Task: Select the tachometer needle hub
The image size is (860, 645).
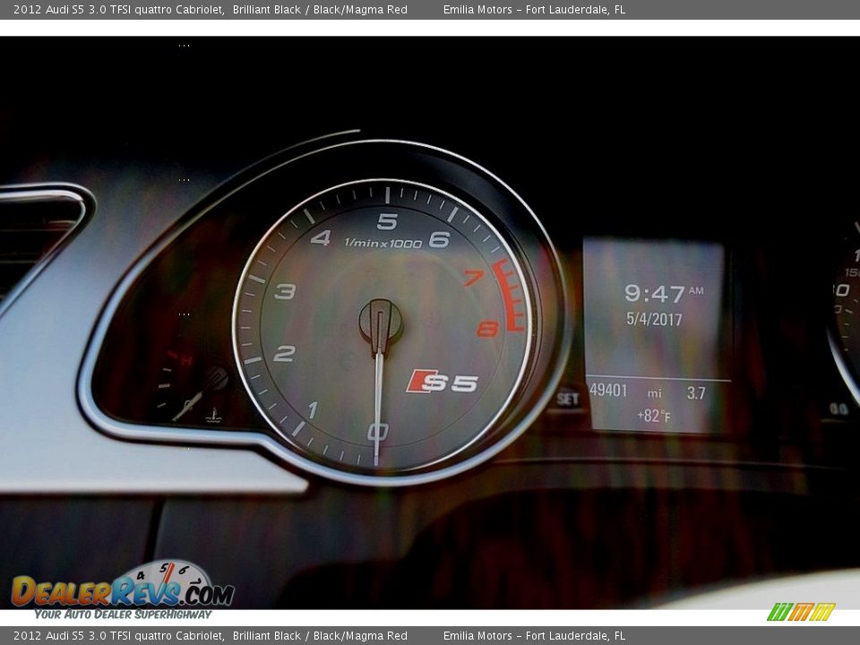Action: [380, 324]
